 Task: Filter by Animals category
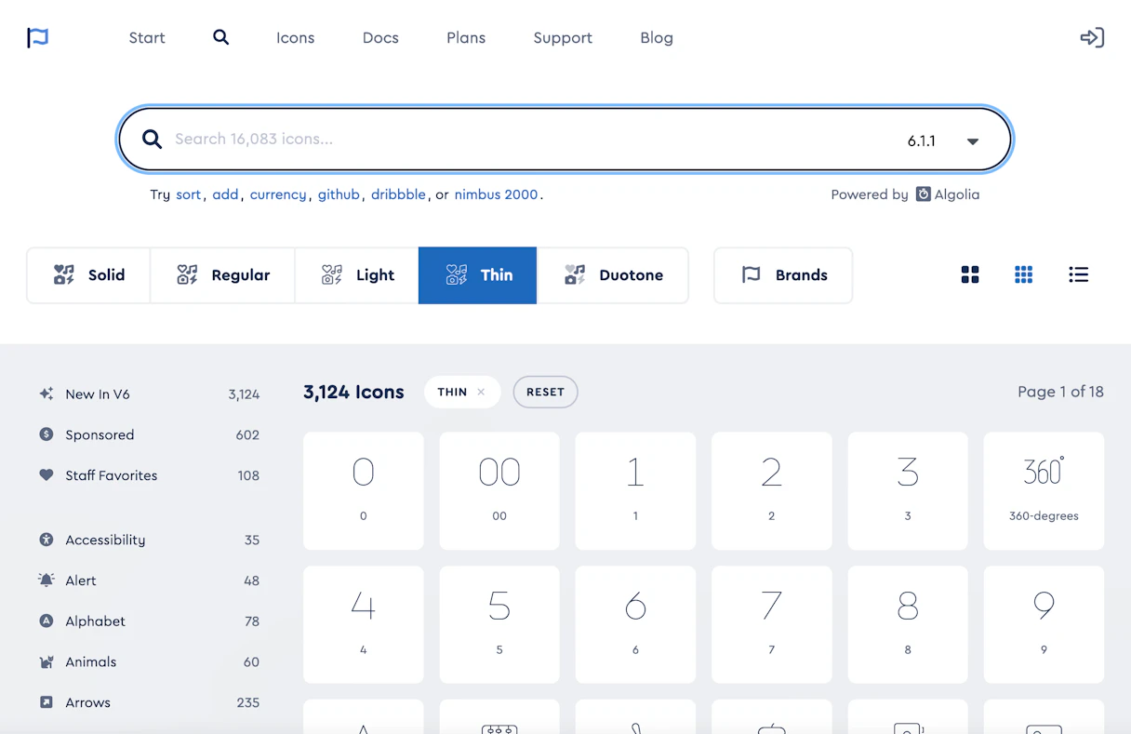pos(149,662)
